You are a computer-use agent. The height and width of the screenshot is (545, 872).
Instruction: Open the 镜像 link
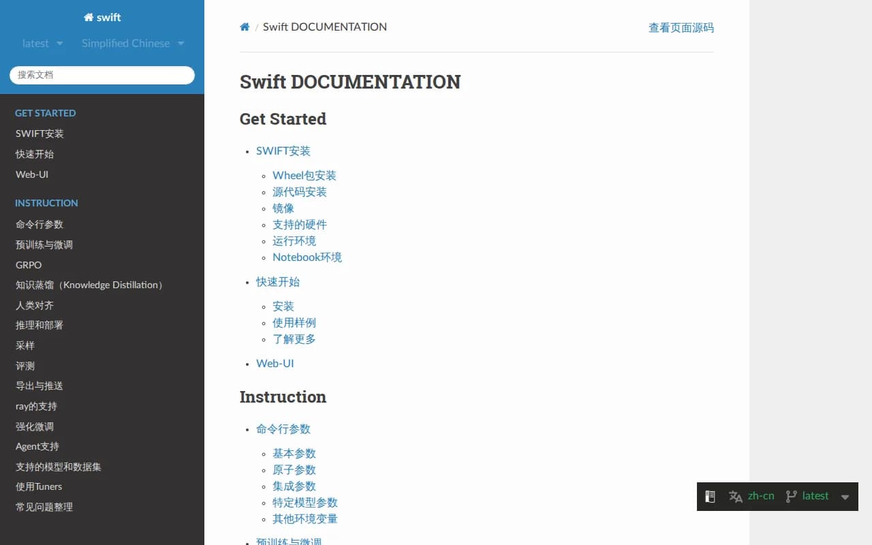(x=283, y=208)
